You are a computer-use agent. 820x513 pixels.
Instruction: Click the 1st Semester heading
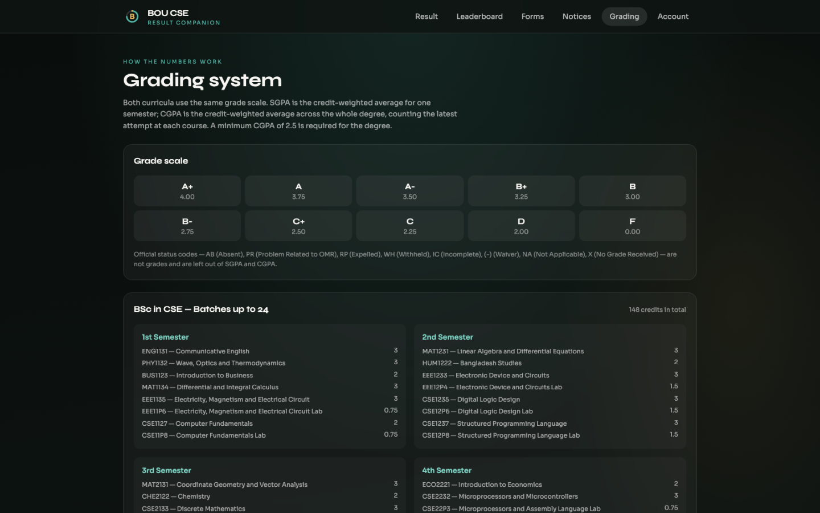165,337
